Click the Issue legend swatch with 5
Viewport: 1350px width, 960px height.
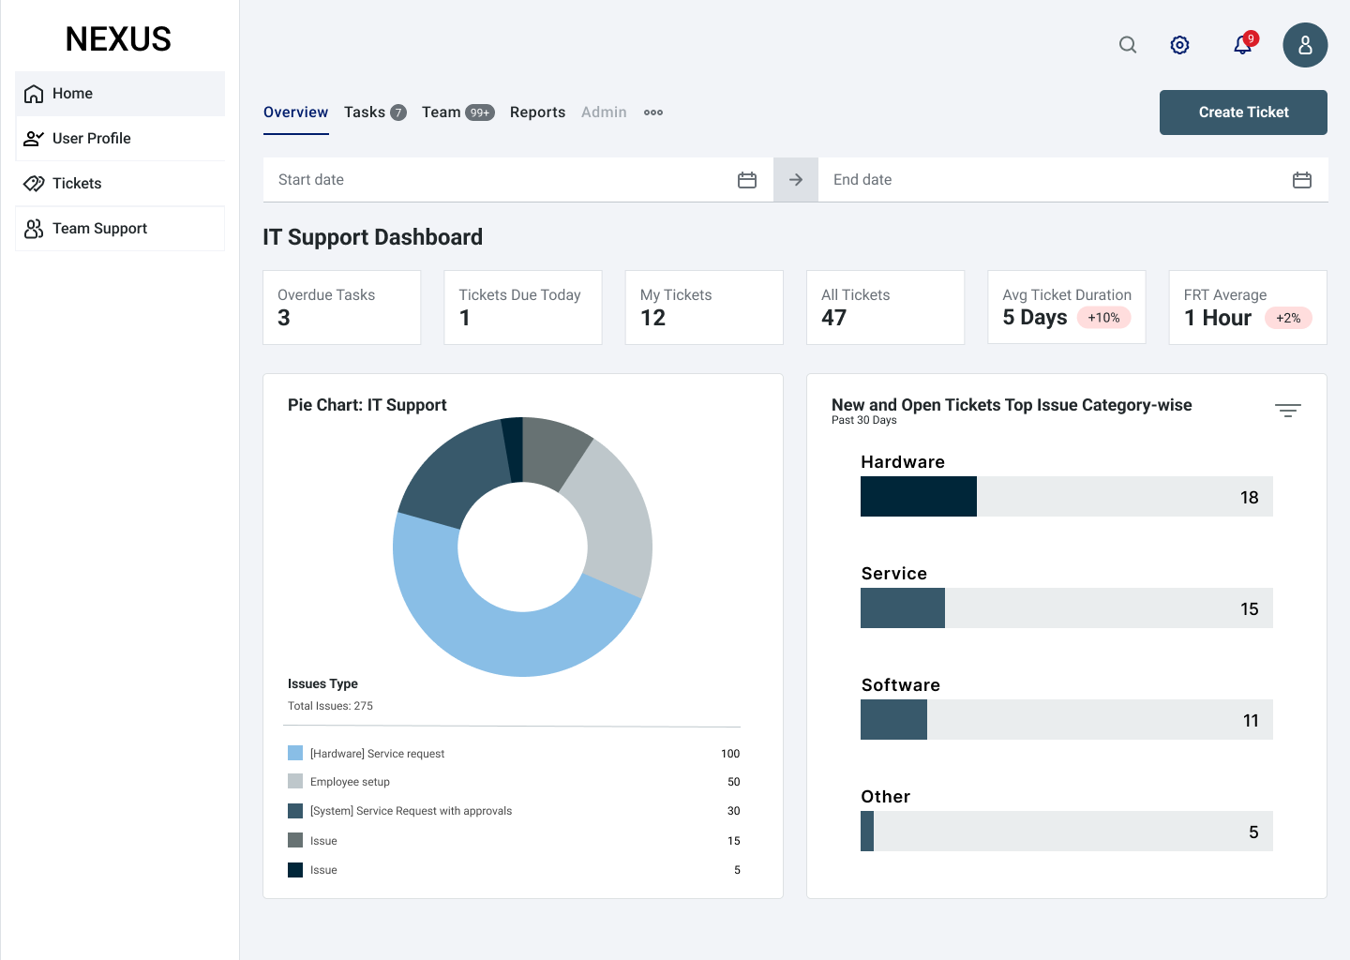(295, 870)
